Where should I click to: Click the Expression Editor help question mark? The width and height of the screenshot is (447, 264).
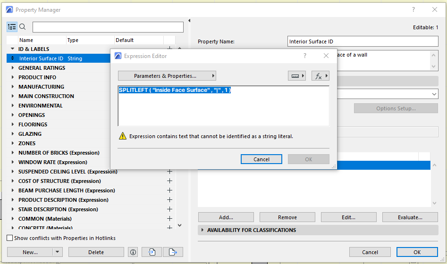coord(305,56)
